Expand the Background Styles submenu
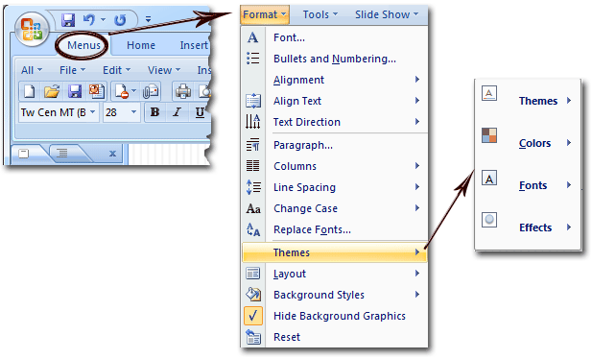The width and height of the screenshot is (592, 359). click(335, 295)
